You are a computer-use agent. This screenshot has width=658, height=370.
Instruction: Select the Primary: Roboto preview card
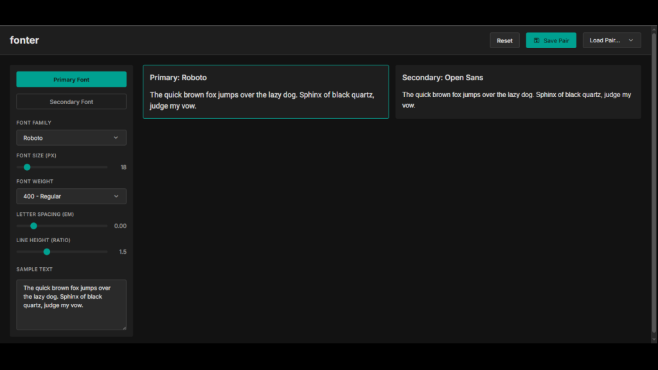(x=265, y=92)
